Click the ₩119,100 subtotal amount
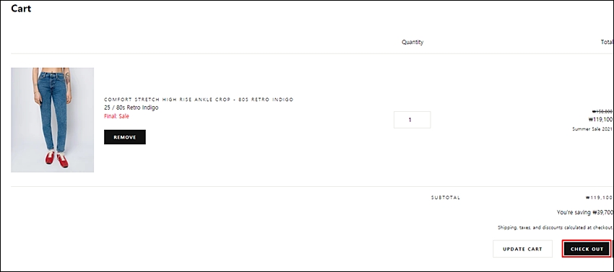Viewport: 614px width, 272px height. pos(599,198)
